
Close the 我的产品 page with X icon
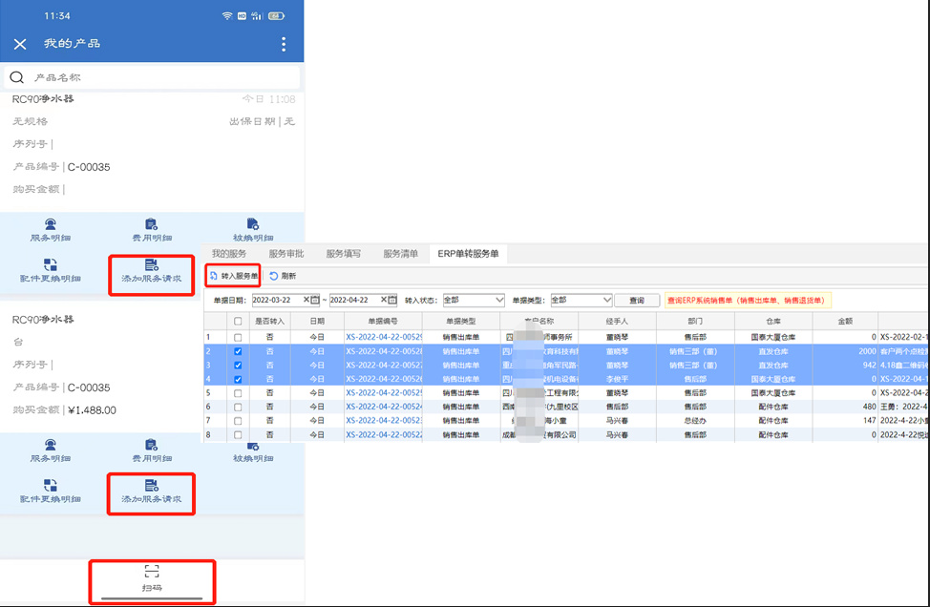point(20,44)
